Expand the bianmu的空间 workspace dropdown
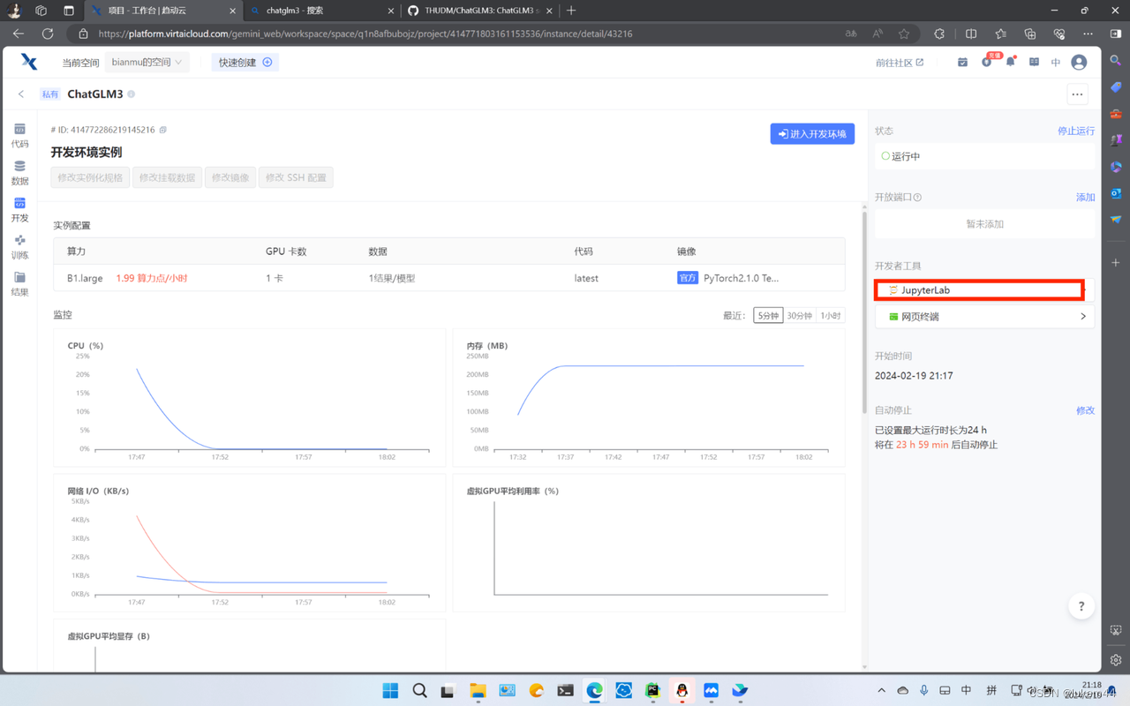Viewport: 1130px width, 706px height. point(147,63)
